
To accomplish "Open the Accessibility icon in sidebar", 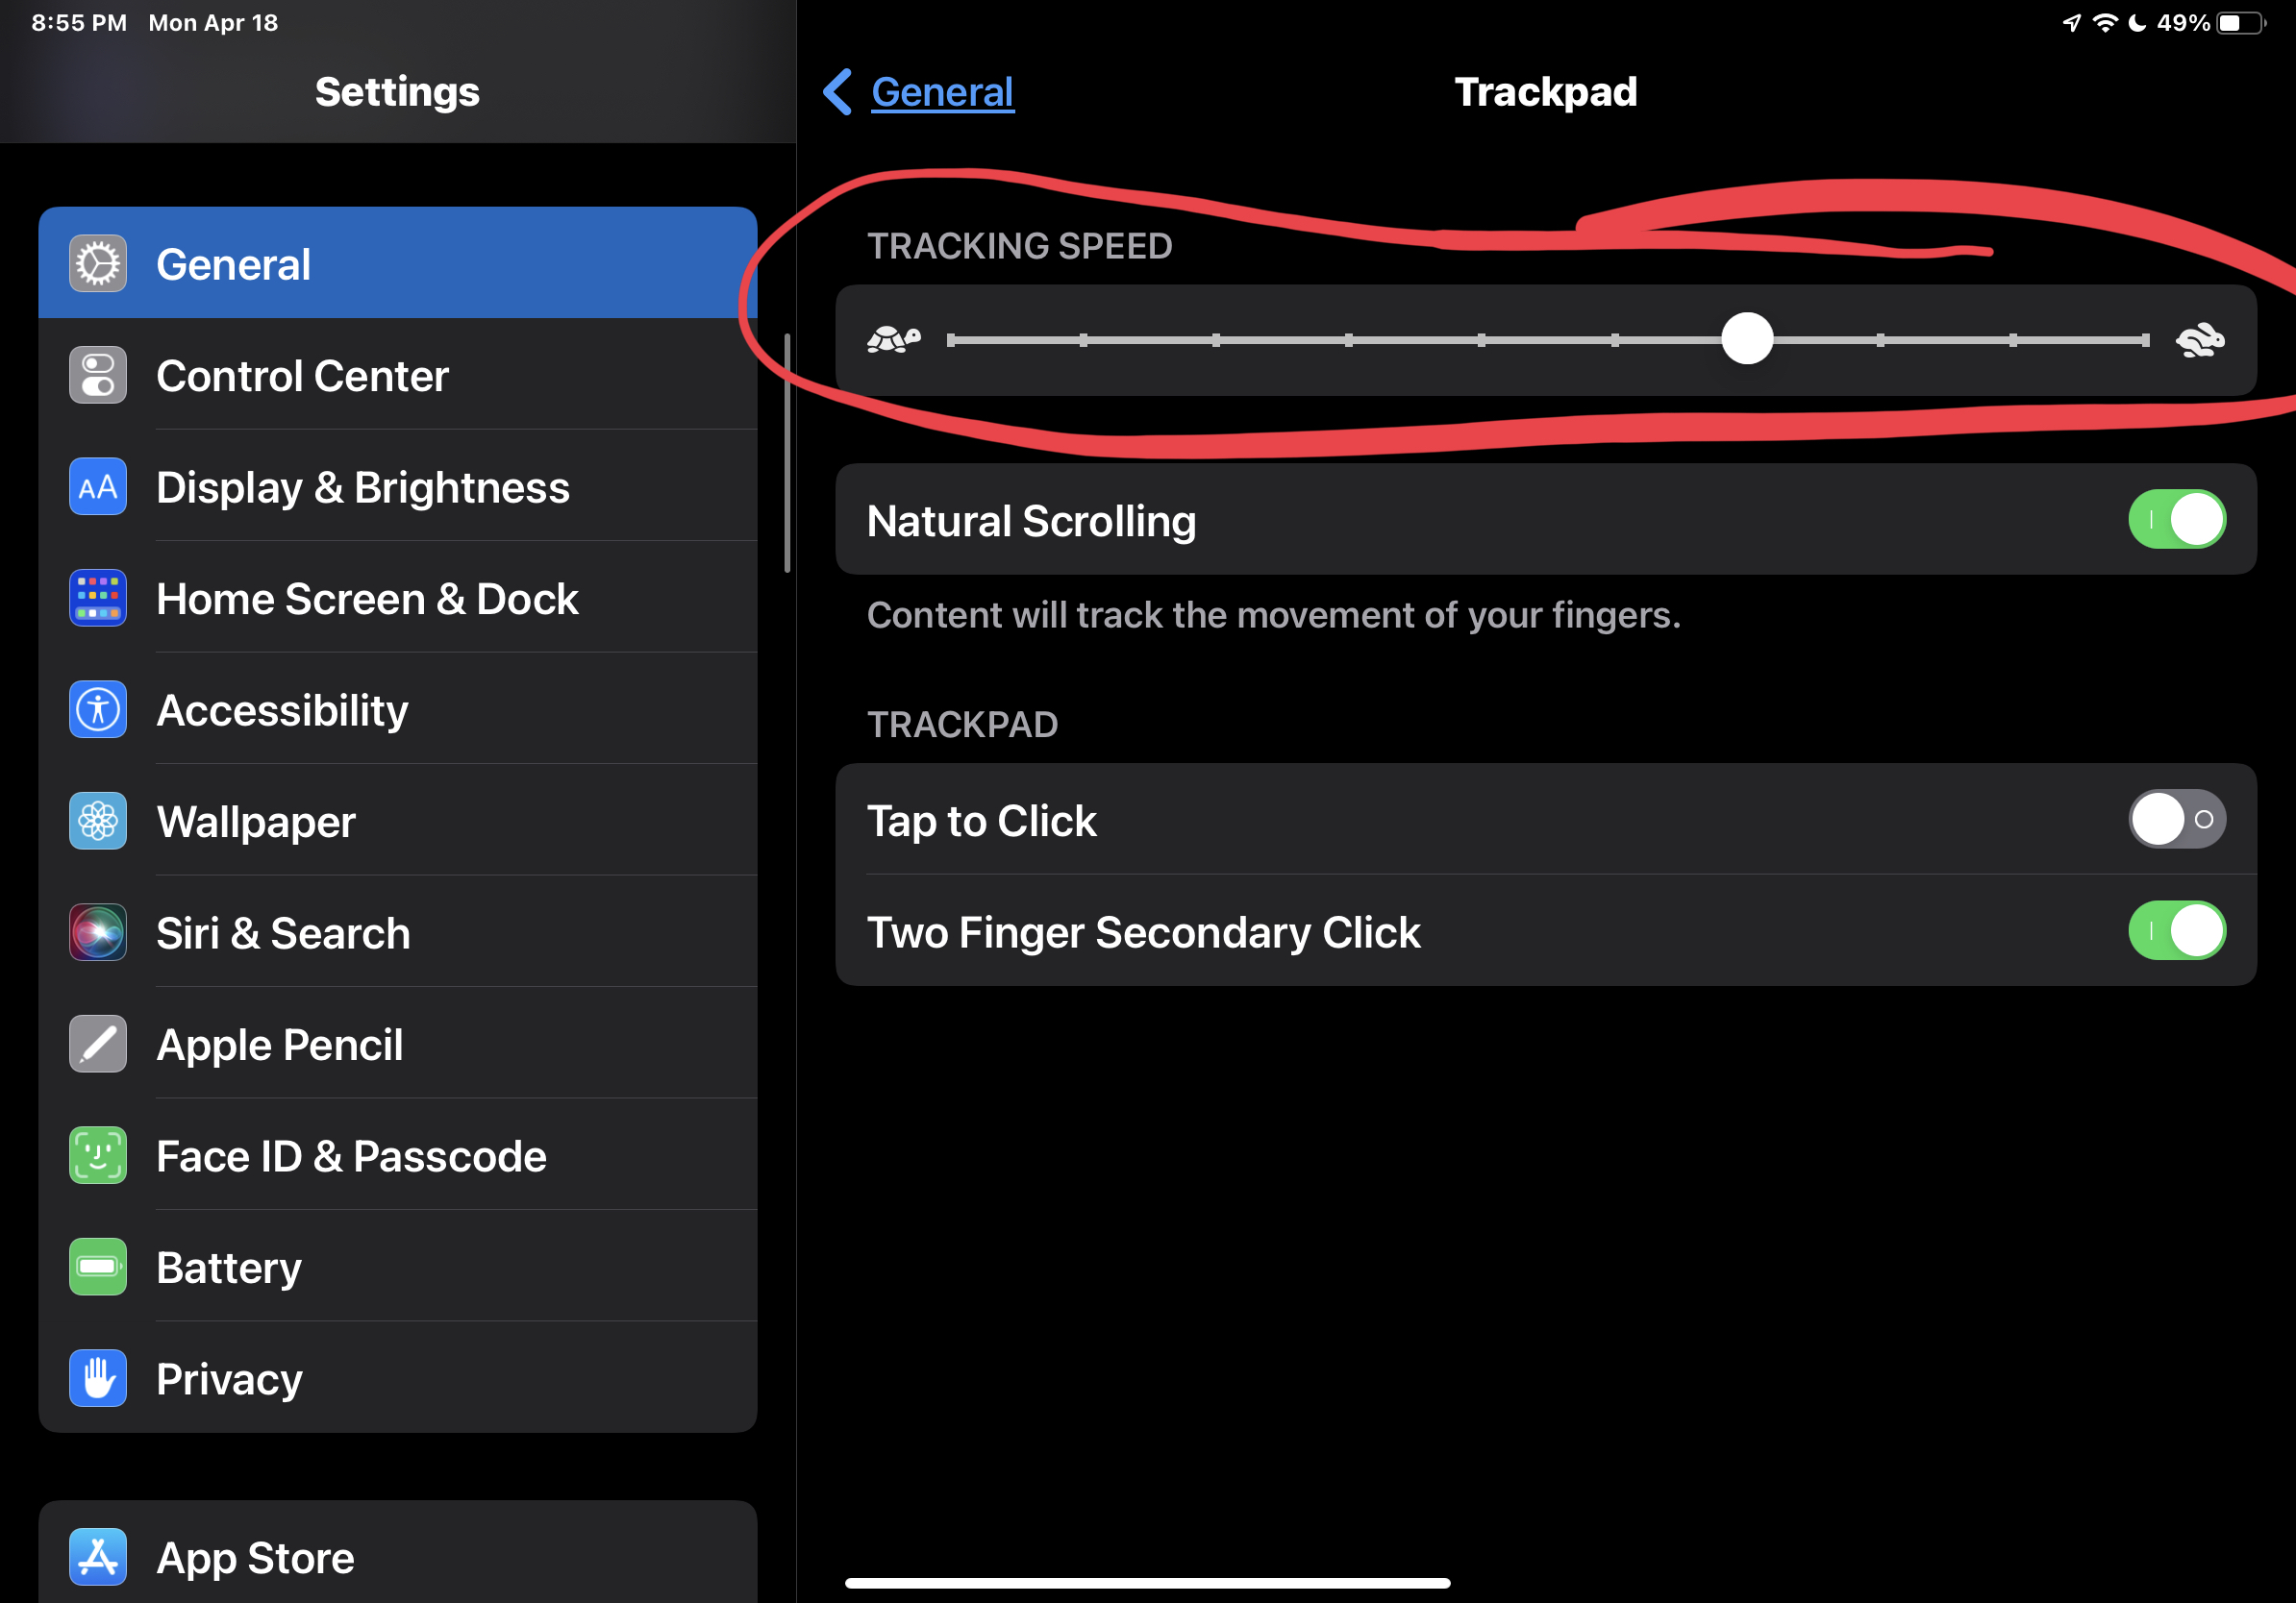I will tap(98, 709).
